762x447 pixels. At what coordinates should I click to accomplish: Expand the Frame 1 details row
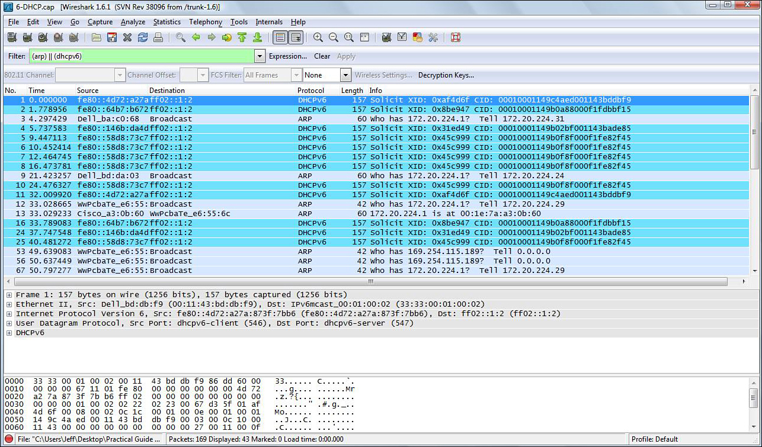coord(9,295)
